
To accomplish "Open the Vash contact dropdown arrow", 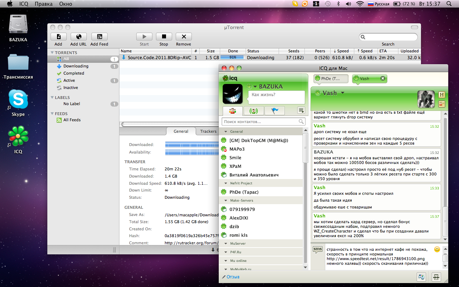I will (342, 93).
